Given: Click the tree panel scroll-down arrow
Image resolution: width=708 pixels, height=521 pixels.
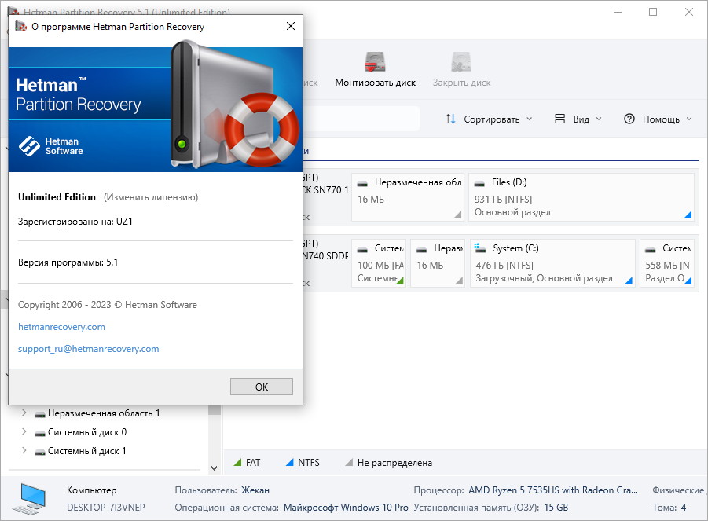Looking at the screenshot, I should [x=215, y=468].
